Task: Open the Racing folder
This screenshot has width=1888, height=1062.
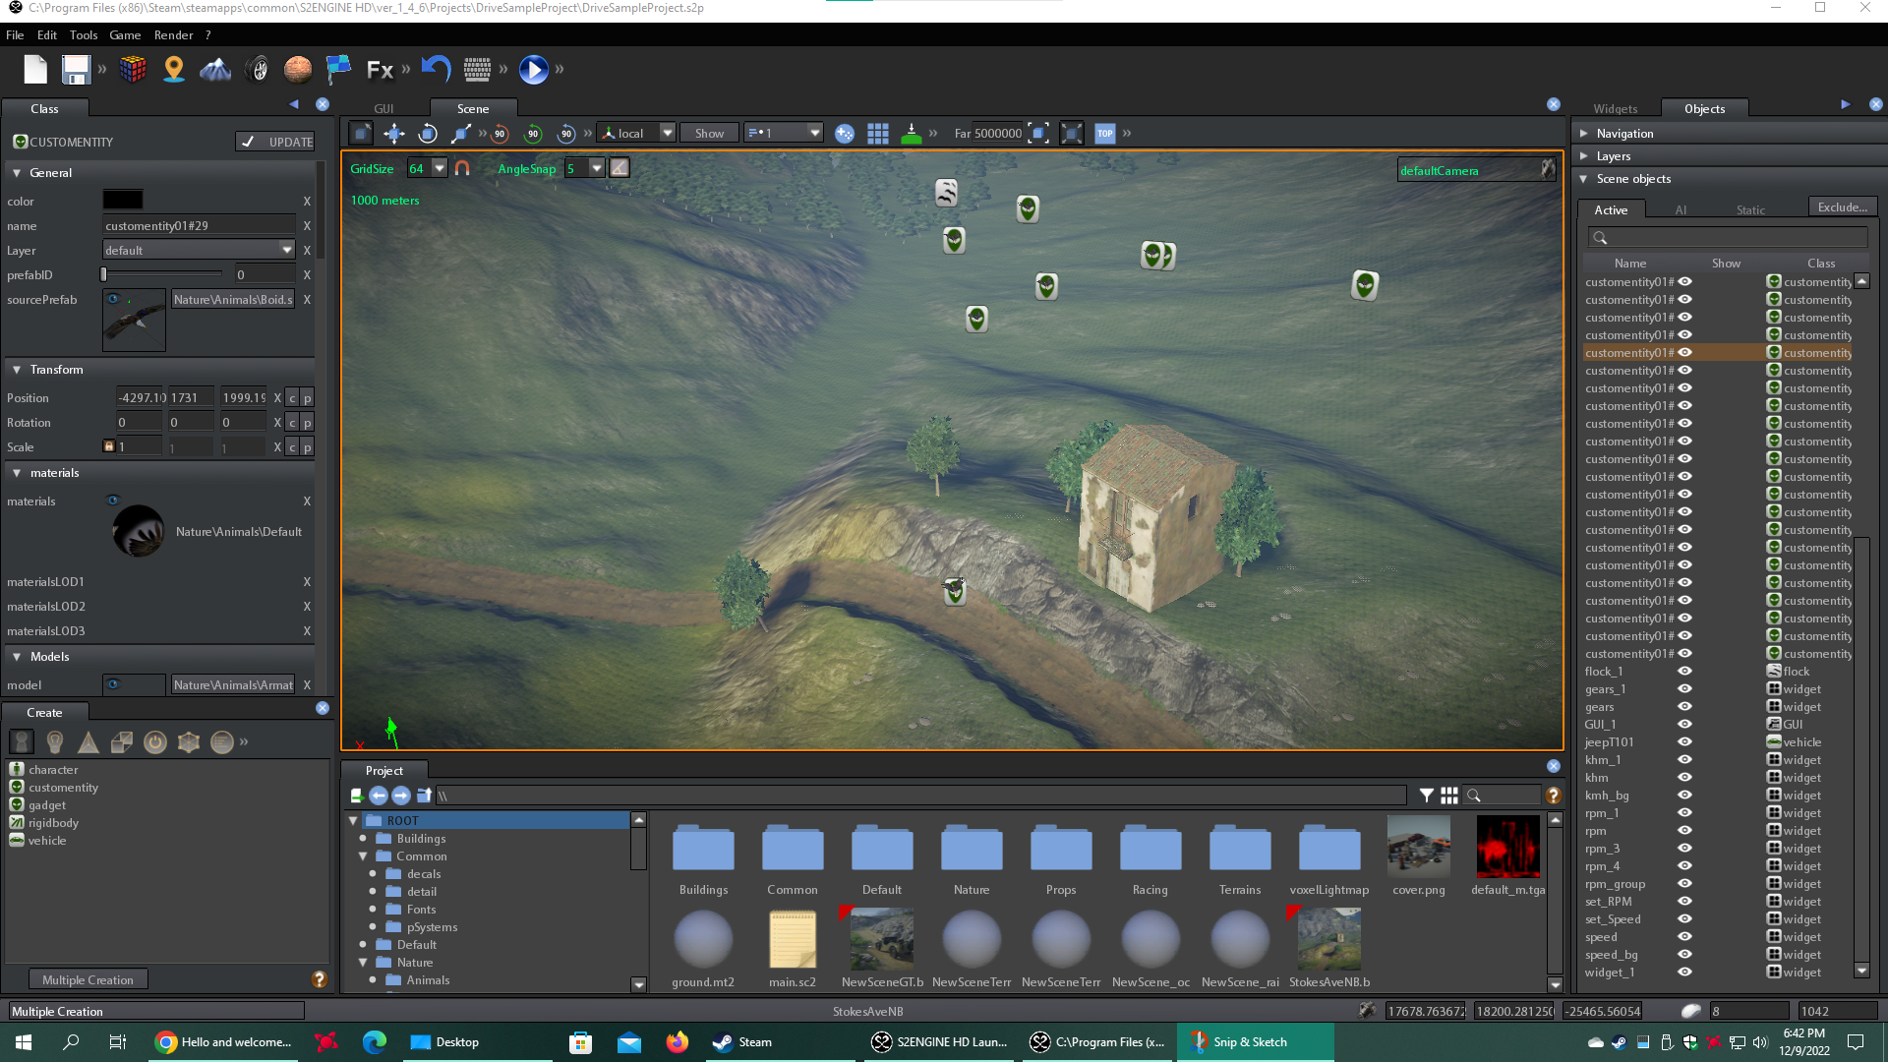Action: (1150, 860)
